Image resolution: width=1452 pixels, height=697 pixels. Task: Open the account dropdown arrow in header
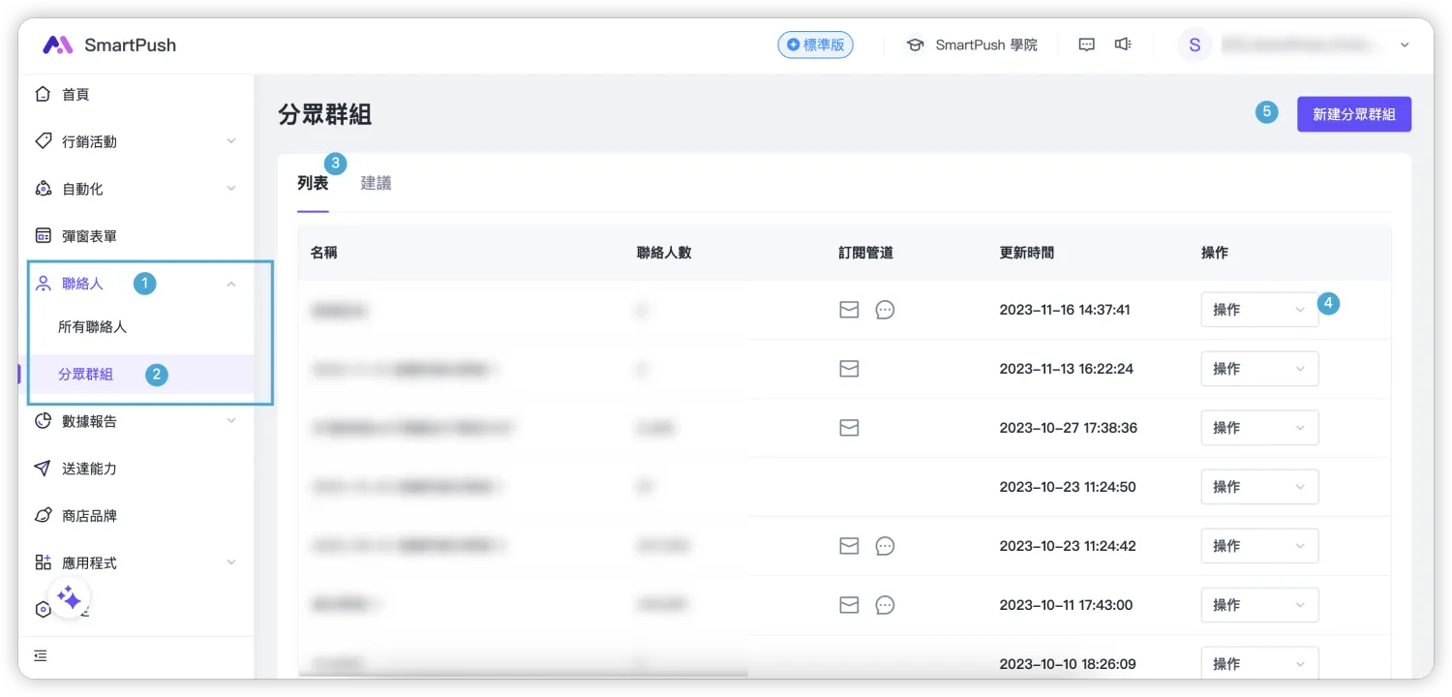(x=1405, y=45)
